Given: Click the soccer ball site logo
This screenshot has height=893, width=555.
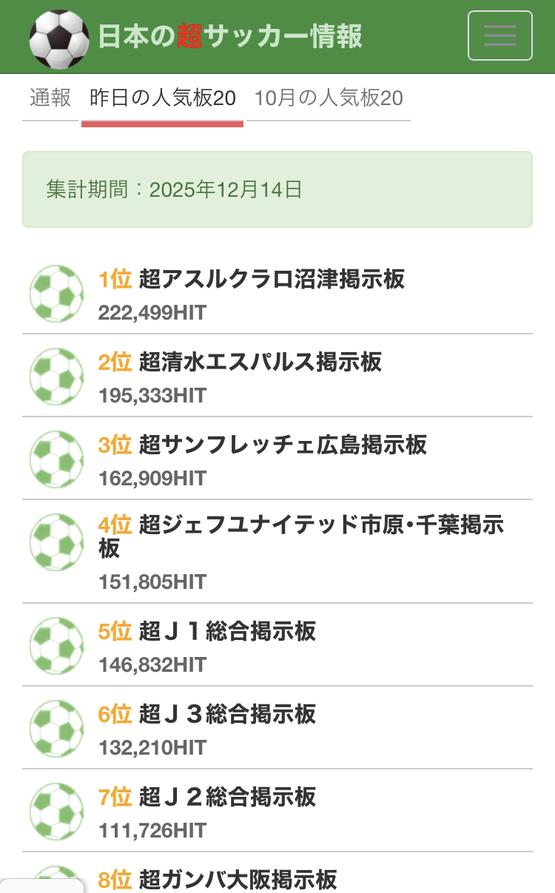Looking at the screenshot, I should pyautogui.click(x=58, y=37).
